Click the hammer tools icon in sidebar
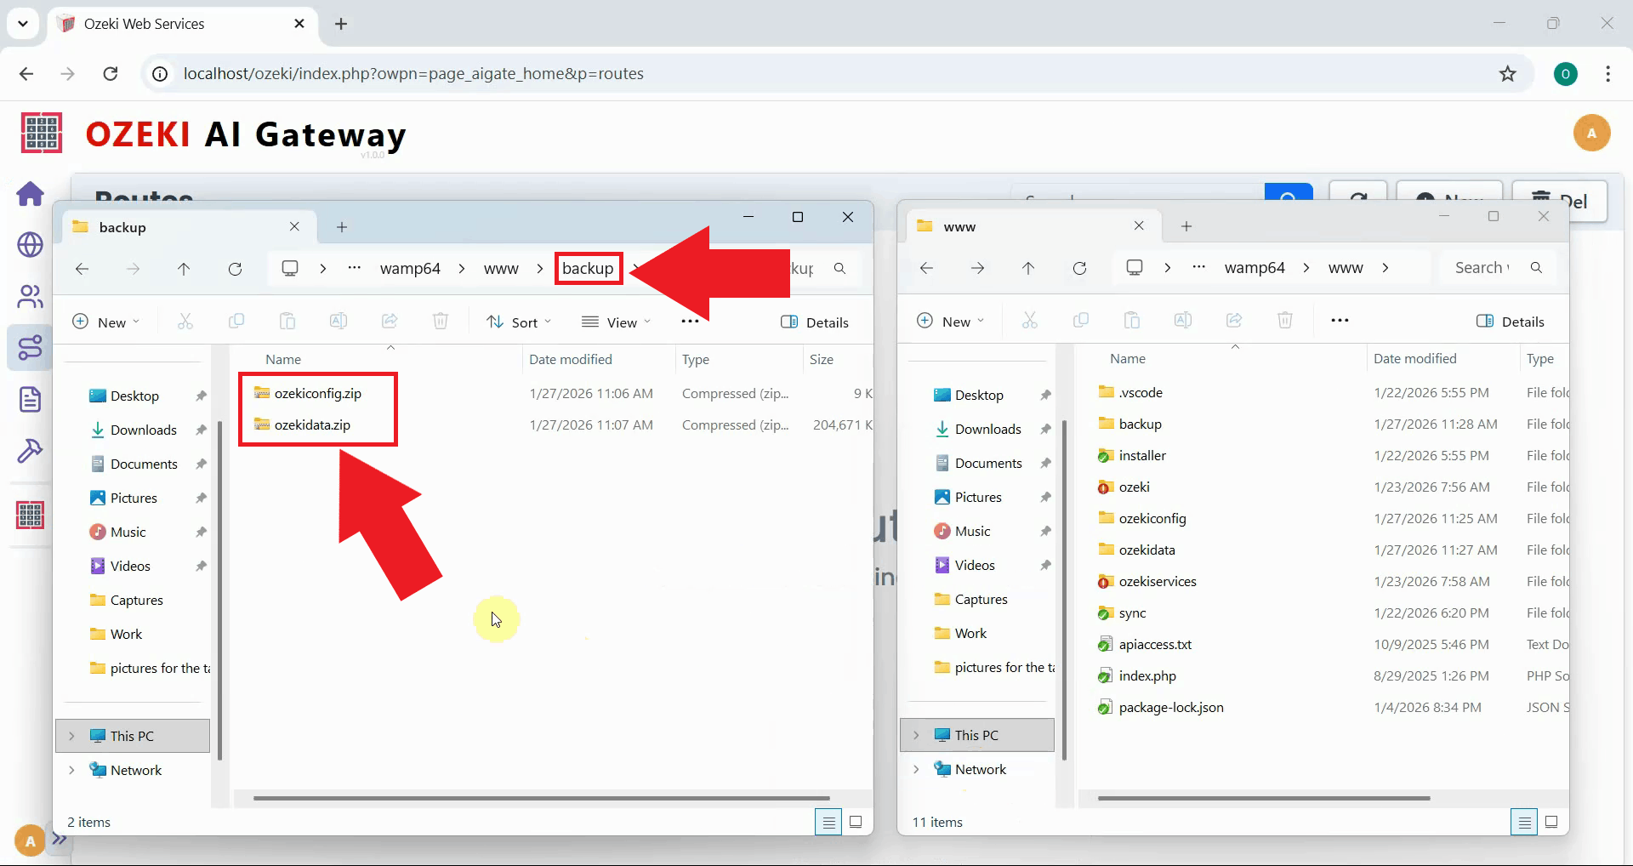The image size is (1633, 866). [31, 450]
